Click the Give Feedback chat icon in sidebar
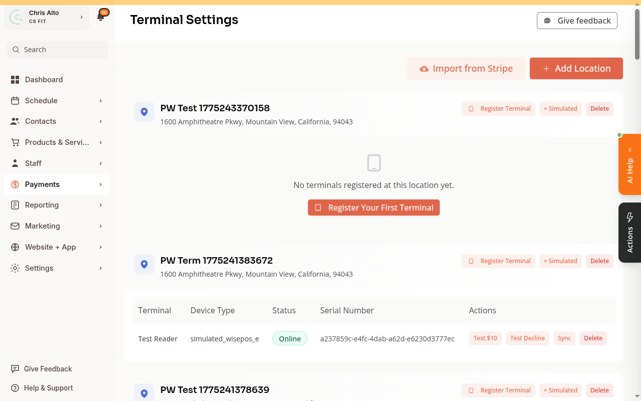The height and width of the screenshot is (401, 641). 15,369
